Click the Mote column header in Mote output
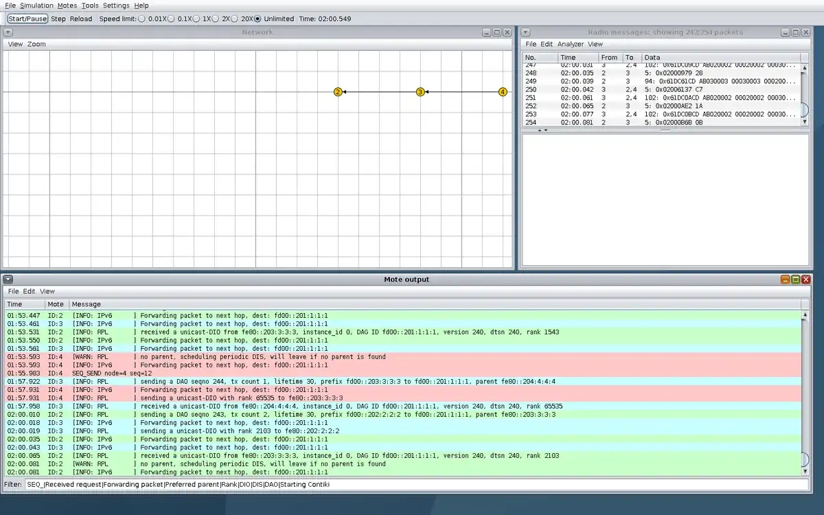This screenshot has height=515, width=824. click(56, 304)
